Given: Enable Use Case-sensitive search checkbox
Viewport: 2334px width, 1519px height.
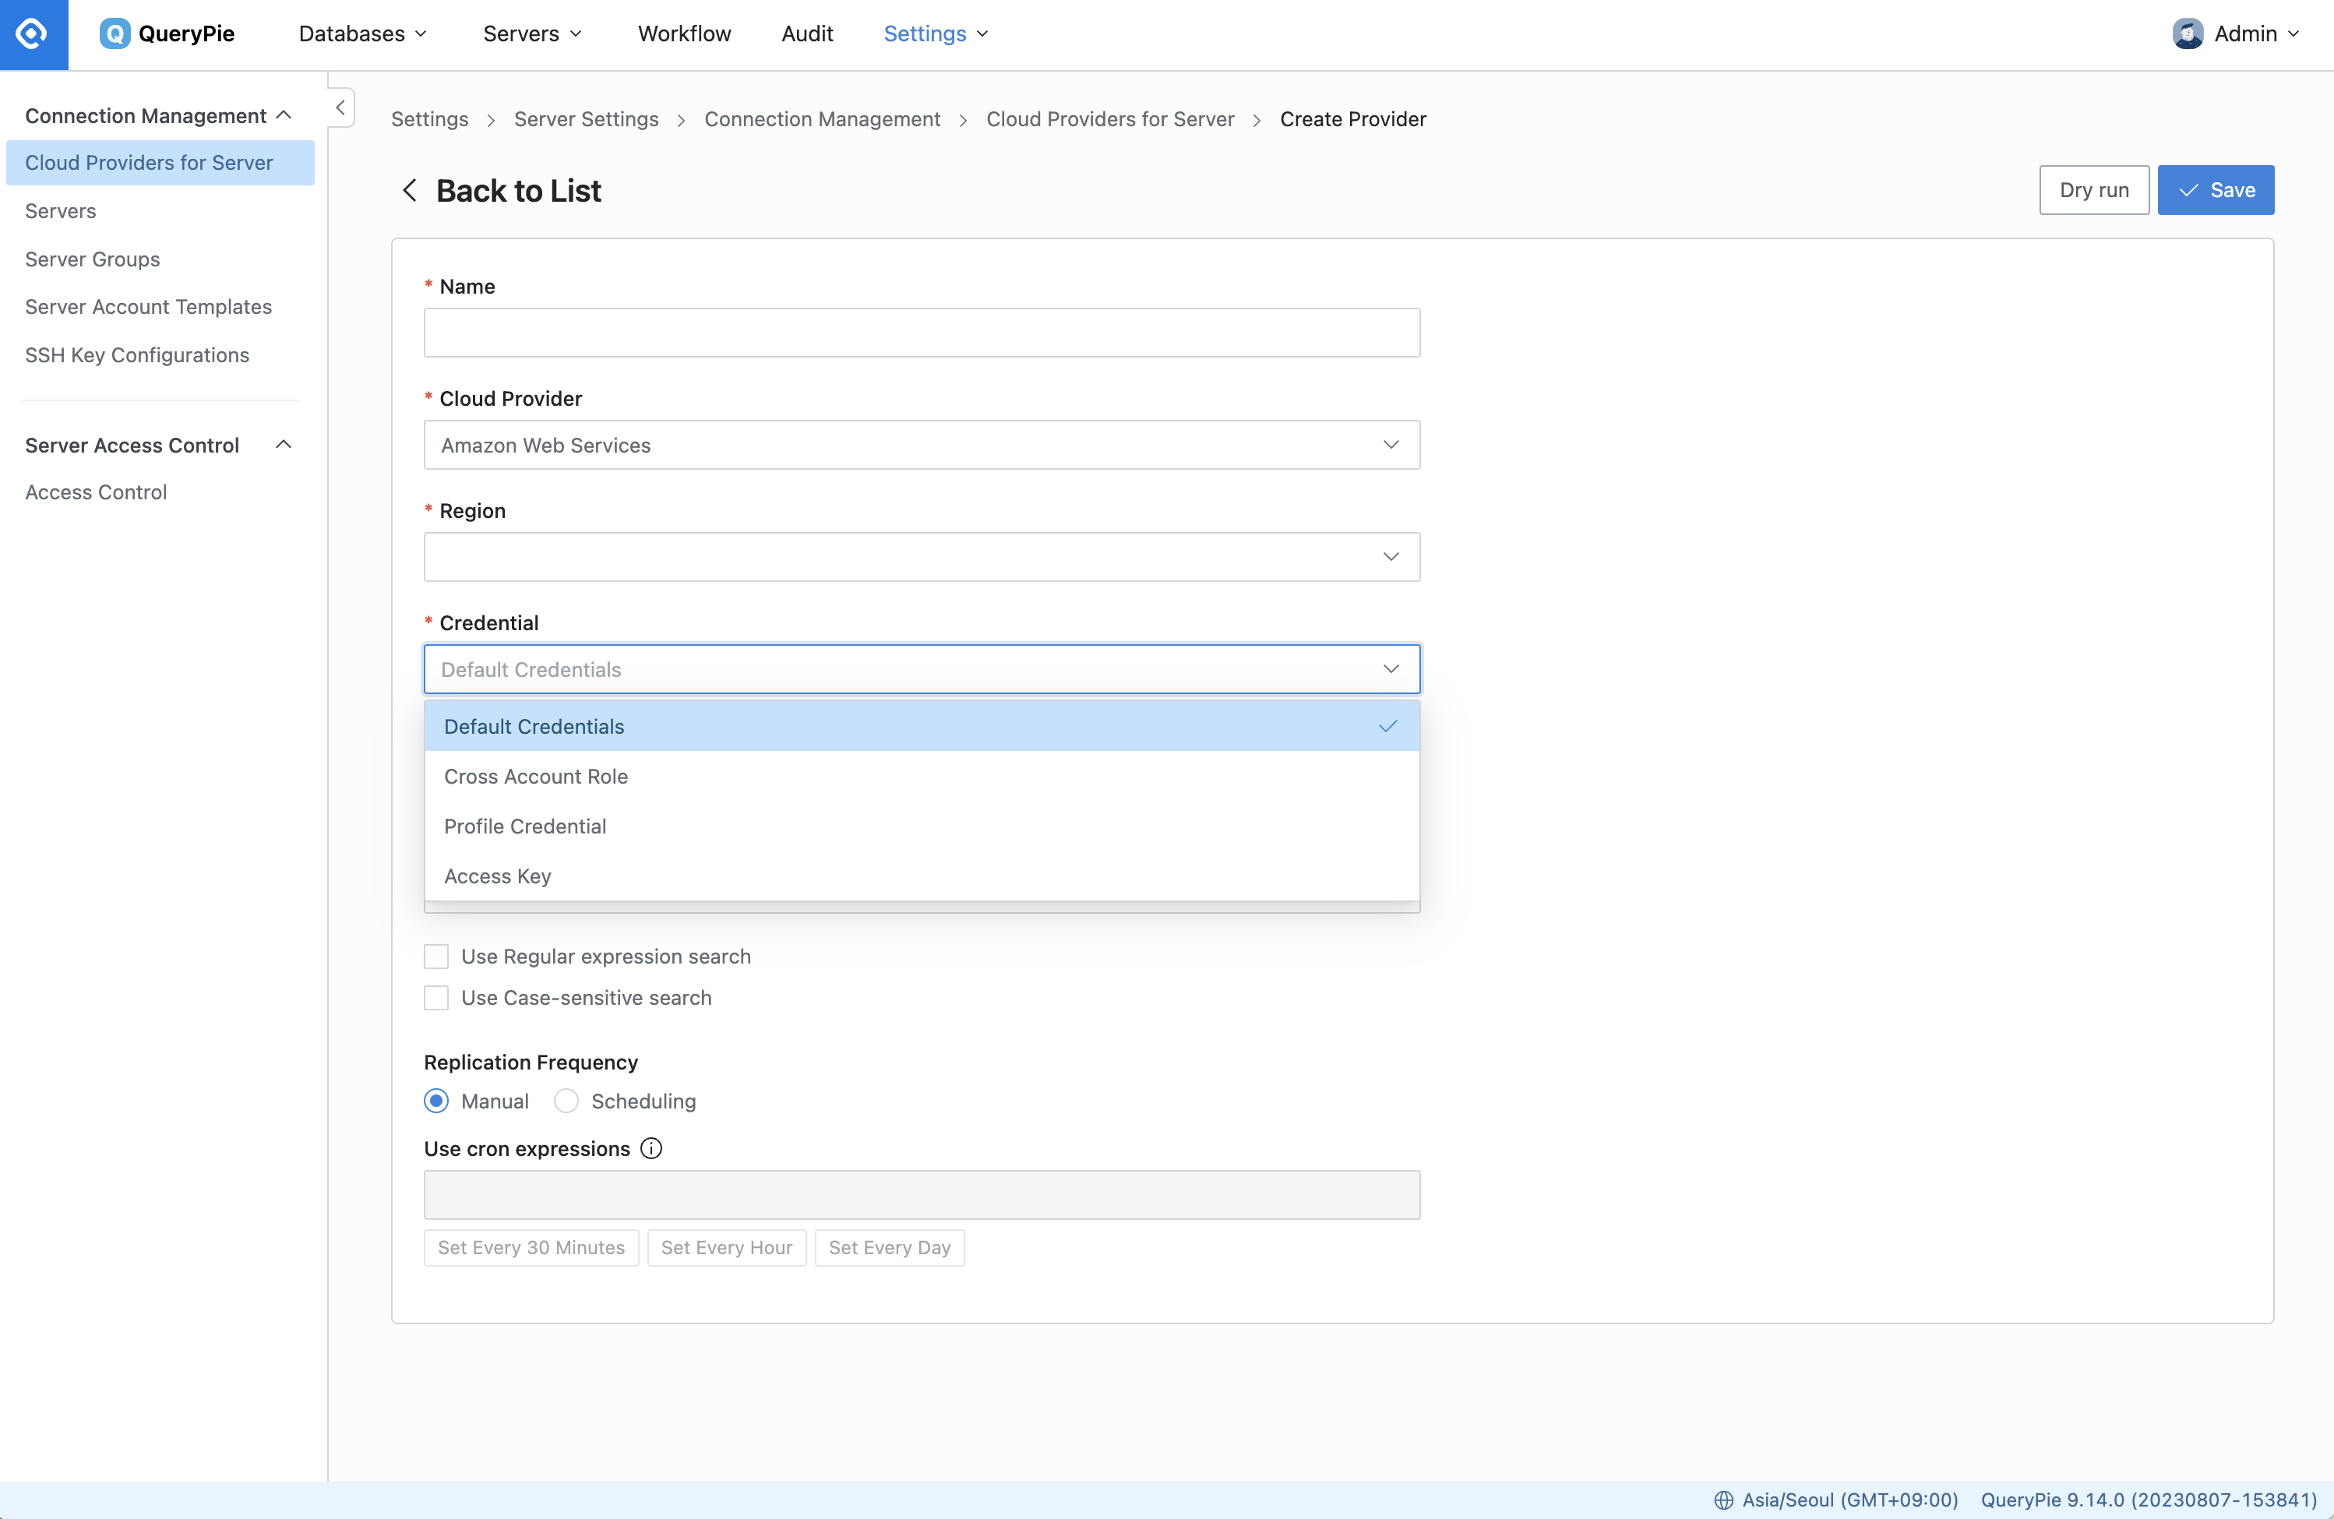Looking at the screenshot, I should click(x=436, y=997).
